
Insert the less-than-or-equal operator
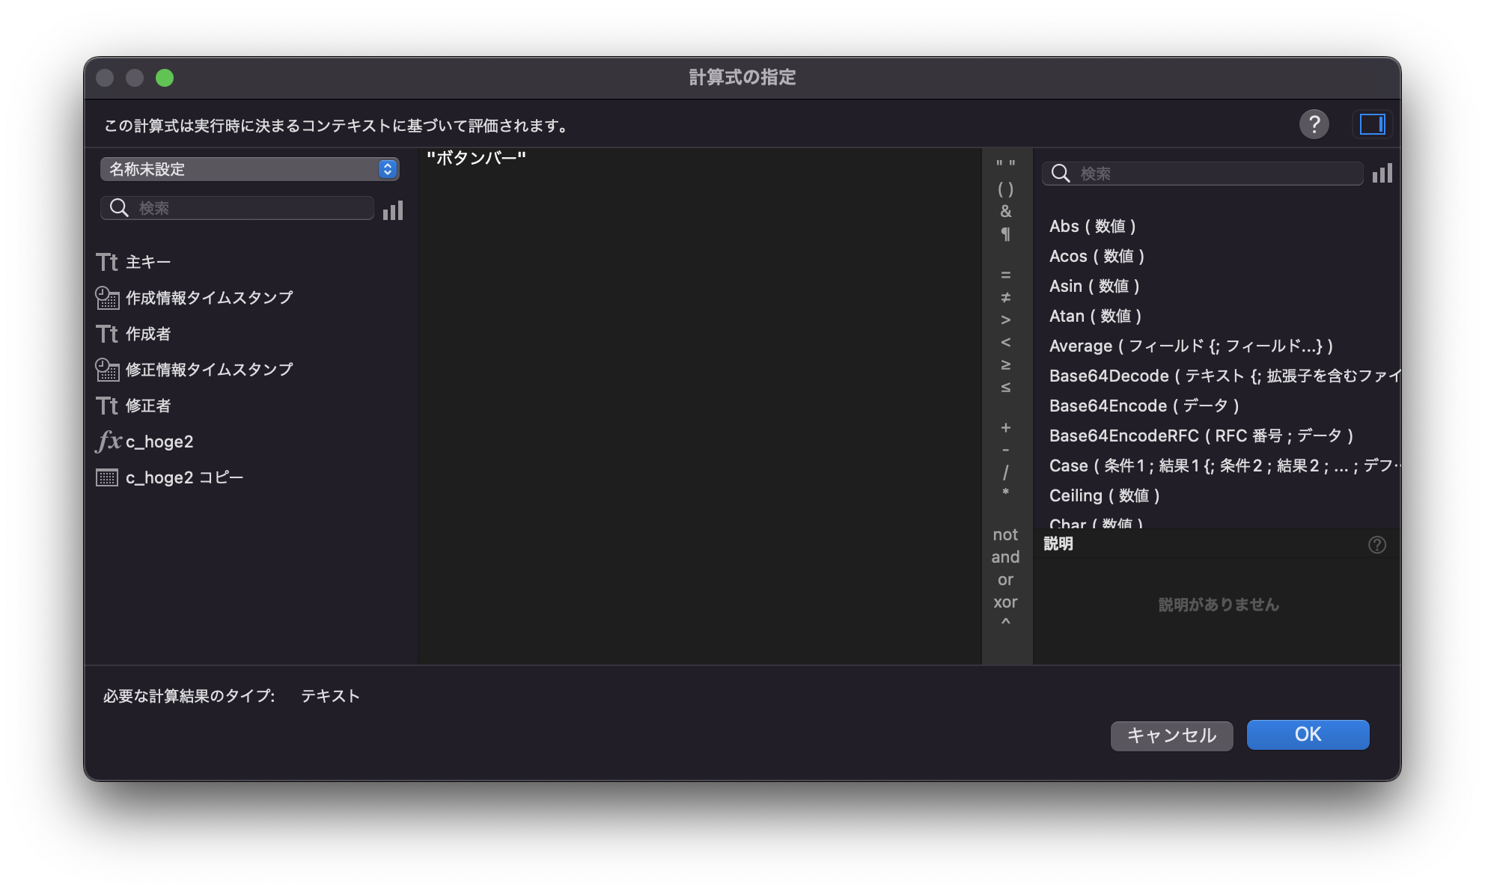1006,388
